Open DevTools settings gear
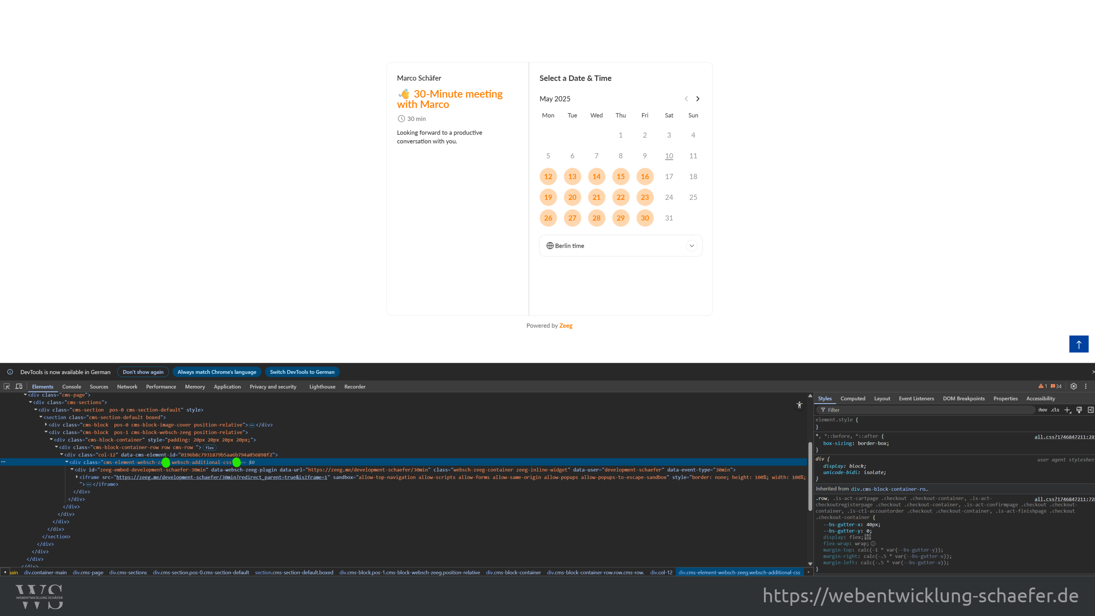Image resolution: width=1095 pixels, height=616 pixels. point(1073,386)
